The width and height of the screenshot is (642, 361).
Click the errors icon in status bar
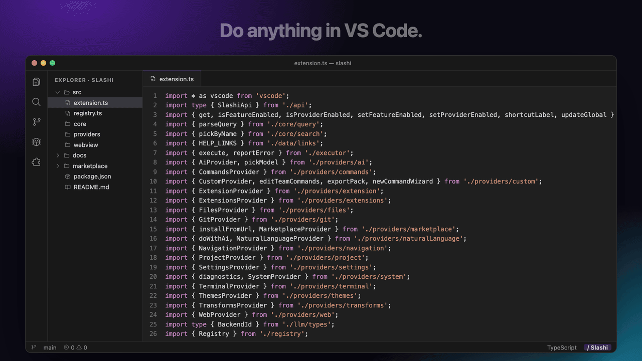66,347
